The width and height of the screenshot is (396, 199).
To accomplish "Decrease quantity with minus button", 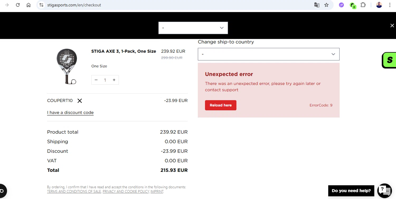I will click(x=96, y=80).
